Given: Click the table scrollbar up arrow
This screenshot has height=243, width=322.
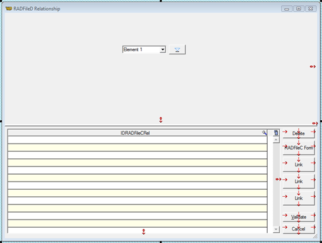Looking at the screenshot, I should coord(276,140).
